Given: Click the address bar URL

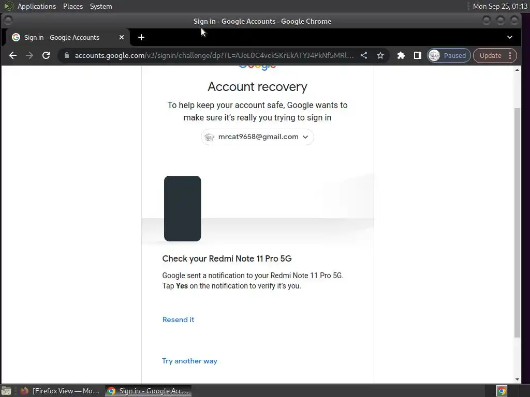Looking at the screenshot, I should (x=214, y=55).
